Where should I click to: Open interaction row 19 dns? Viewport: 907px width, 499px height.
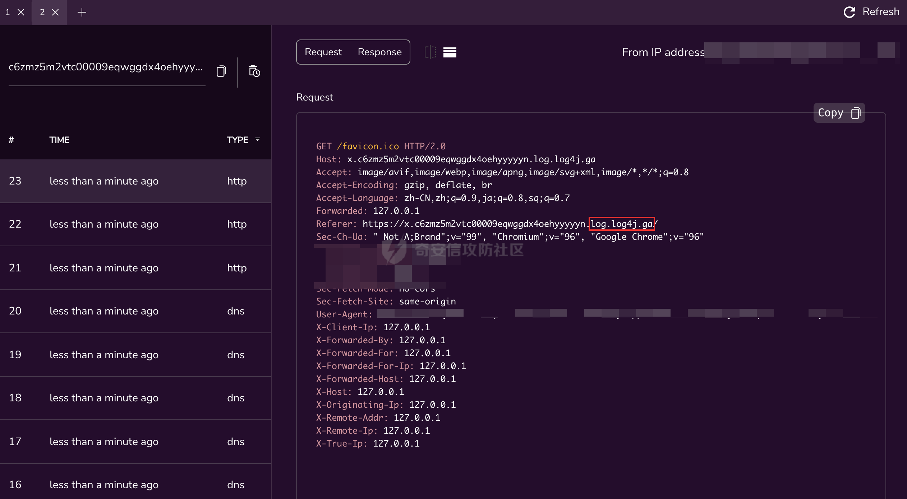135,355
